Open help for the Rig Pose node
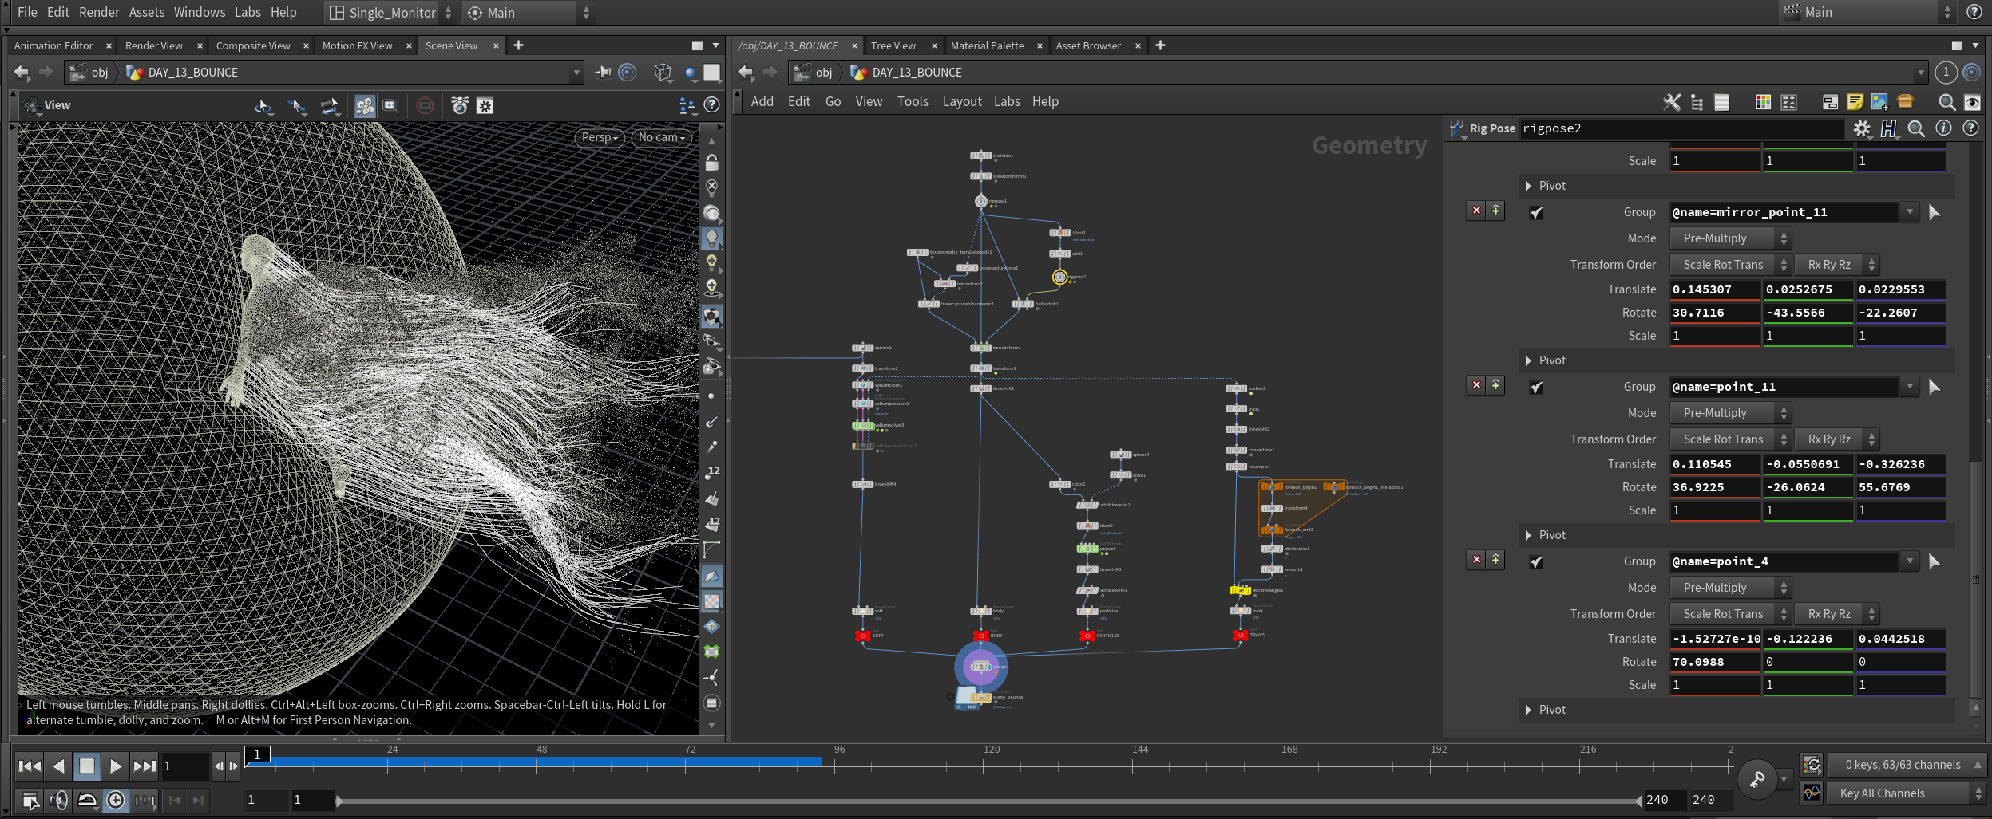This screenshot has height=819, width=1992. 1970,128
